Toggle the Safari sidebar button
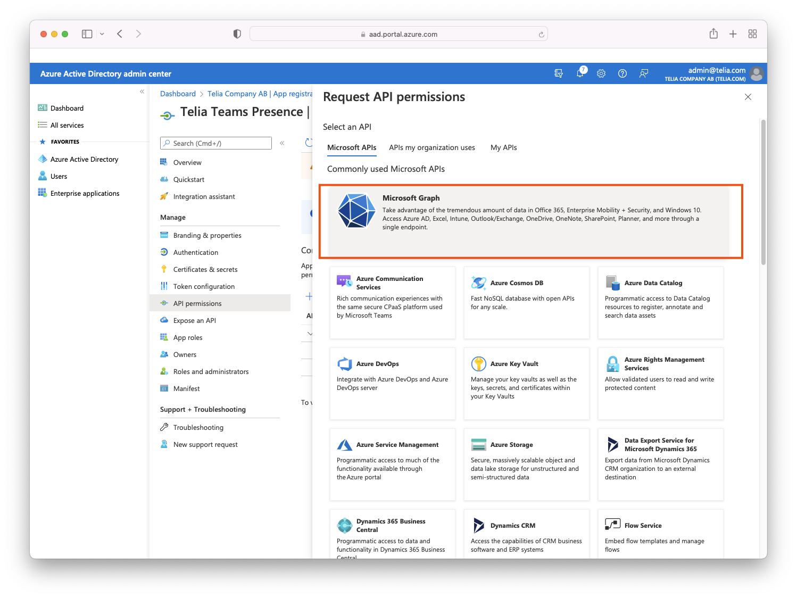Screen dimensions: 797x598 (x=87, y=34)
